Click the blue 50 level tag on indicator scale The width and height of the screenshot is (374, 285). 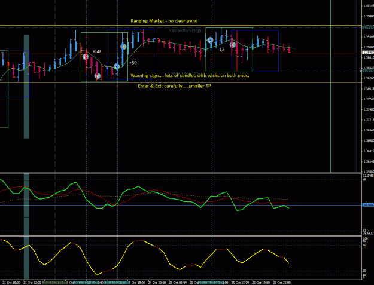click(368, 205)
